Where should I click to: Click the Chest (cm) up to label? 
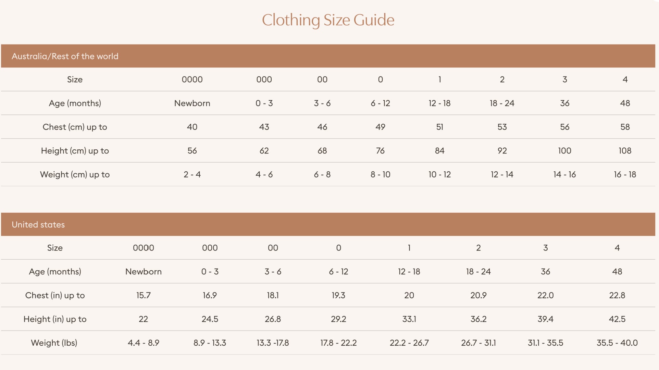(x=75, y=127)
